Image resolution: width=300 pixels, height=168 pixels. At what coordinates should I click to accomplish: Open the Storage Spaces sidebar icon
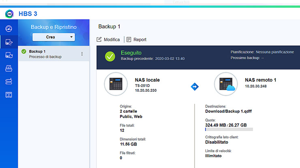[x=9, y=95]
